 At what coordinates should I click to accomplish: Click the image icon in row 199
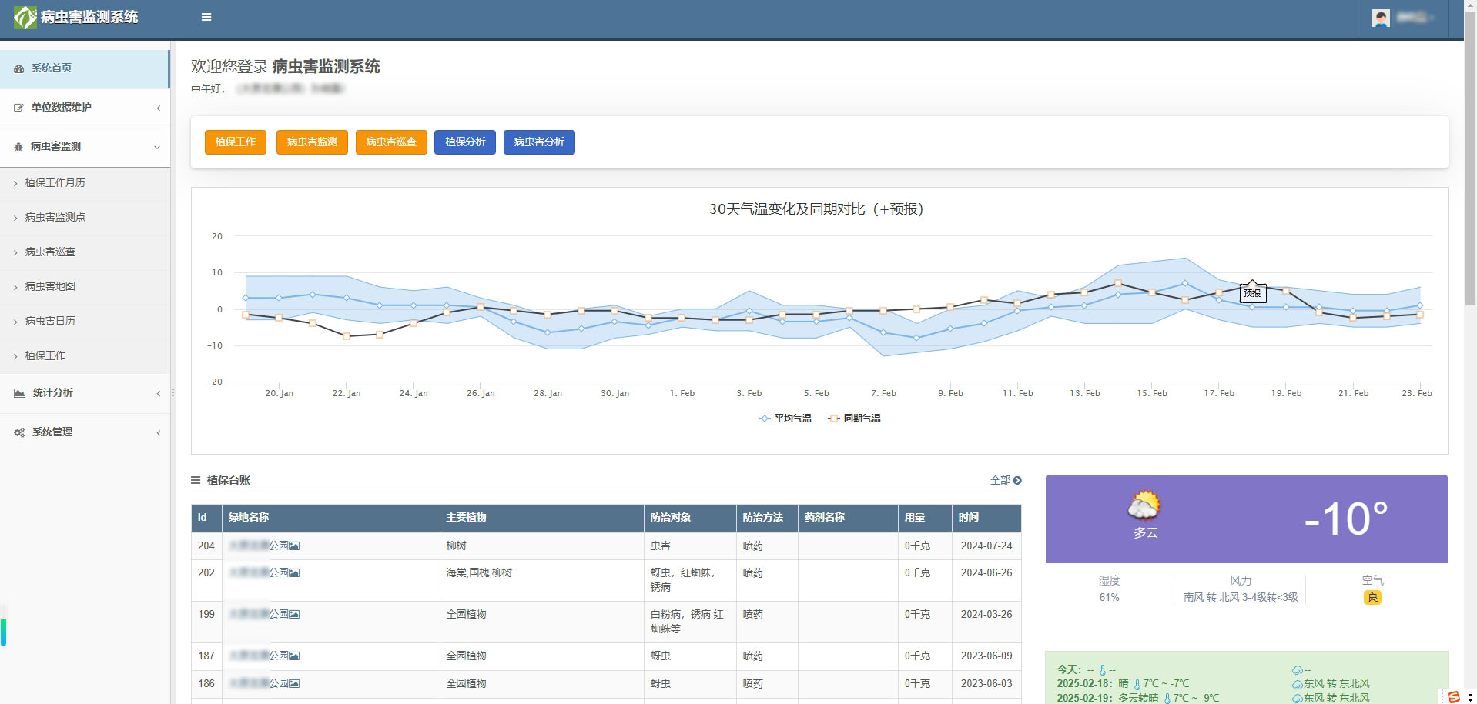coord(294,614)
